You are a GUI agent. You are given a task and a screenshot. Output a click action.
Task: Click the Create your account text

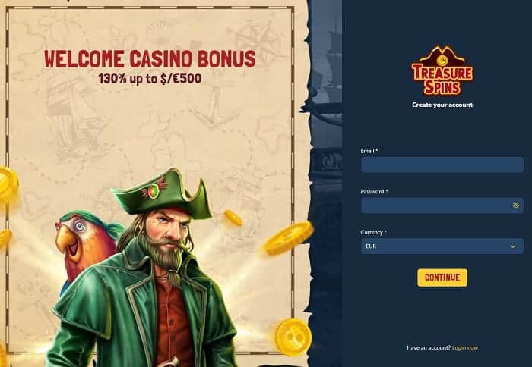(442, 105)
